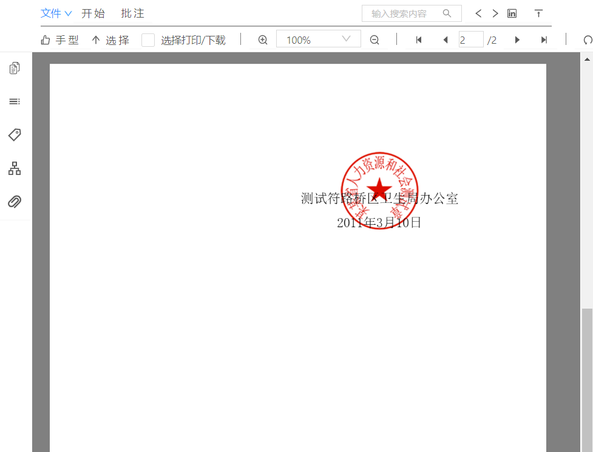Image resolution: width=593 pixels, height=452 pixels.
Task: Go to previous search result arrow
Action: coord(478,13)
